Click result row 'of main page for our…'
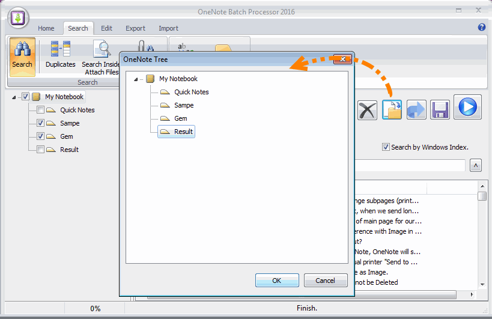Image resolution: width=492 pixels, height=319 pixels. (x=389, y=221)
